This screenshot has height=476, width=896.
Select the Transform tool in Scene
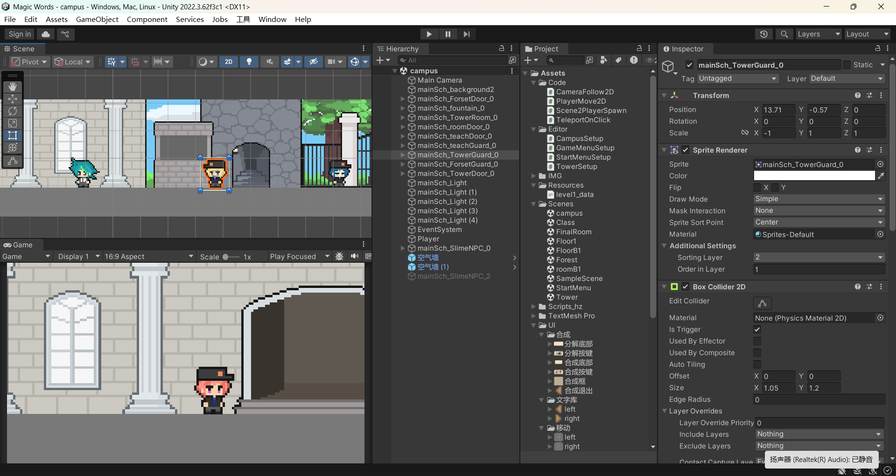point(13,147)
